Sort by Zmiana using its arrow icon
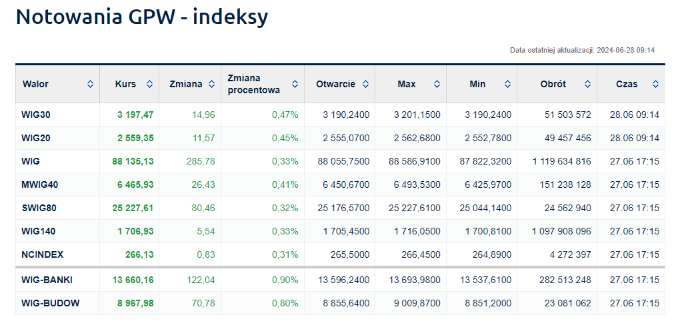Viewport: 682px width, 335px height. tap(212, 85)
